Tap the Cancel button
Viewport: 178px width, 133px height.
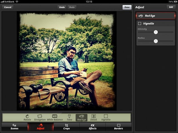pyautogui.click(x=8, y=7)
